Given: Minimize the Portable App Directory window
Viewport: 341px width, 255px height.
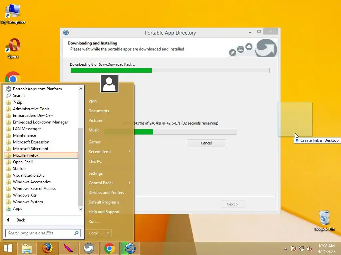Looking at the screenshot, I should pos(250,32).
